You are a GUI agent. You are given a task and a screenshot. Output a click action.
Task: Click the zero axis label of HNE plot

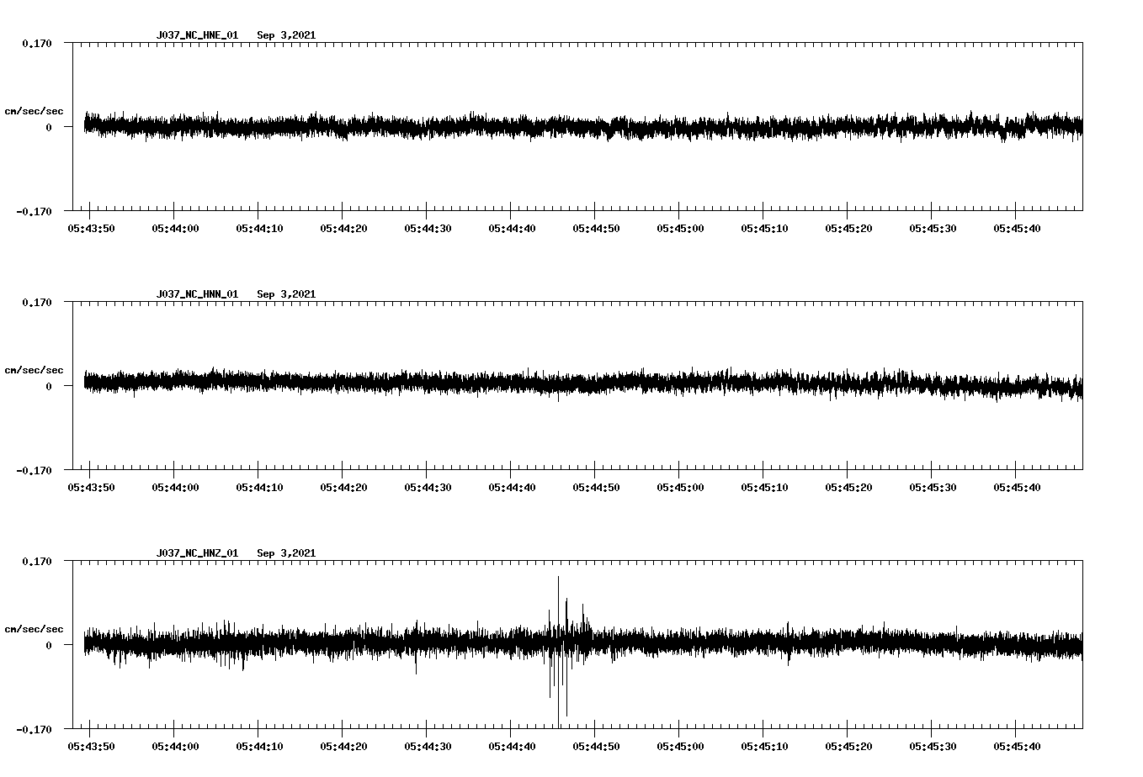click(x=49, y=128)
